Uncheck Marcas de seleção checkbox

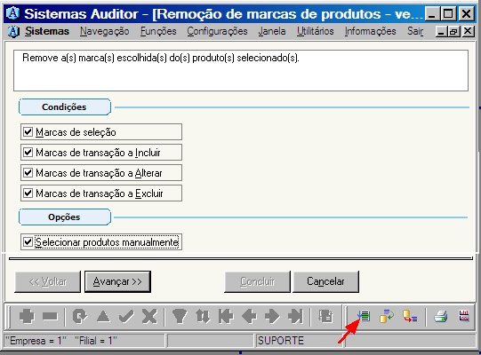point(28,132)
